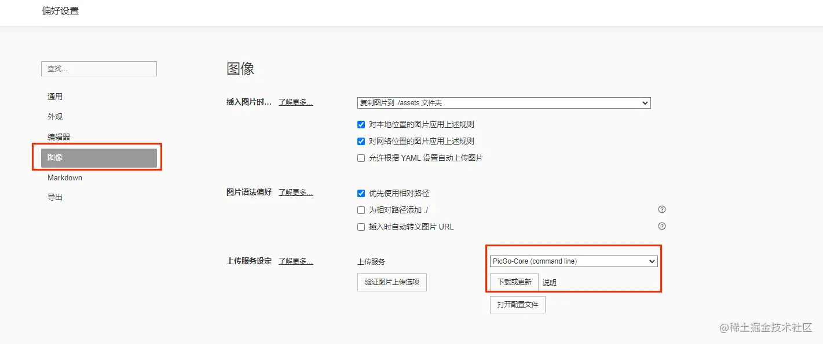This screenshot has height=344, width=823.
Task: Click the 下载或更新 button
Action: (x=514, y=282)
